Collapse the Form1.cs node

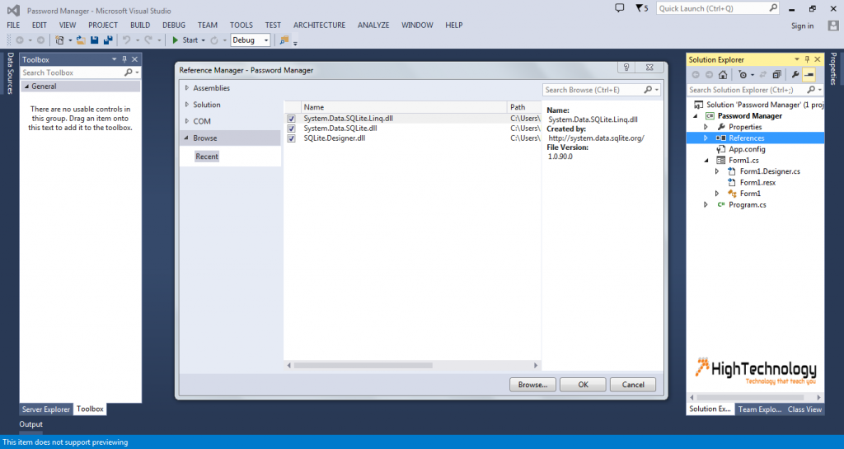click(706, 161)
